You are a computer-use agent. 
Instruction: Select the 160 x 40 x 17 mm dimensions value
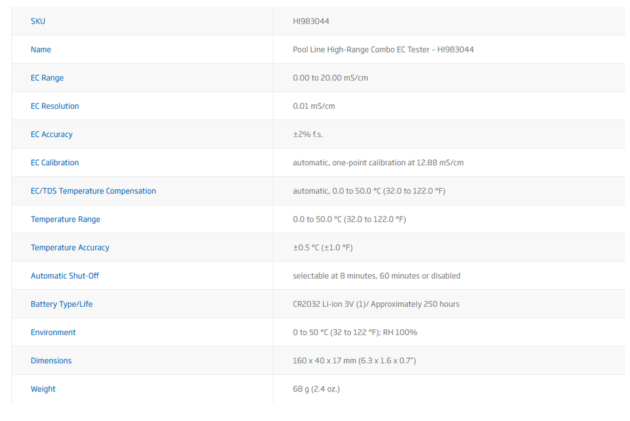point(354,361)
